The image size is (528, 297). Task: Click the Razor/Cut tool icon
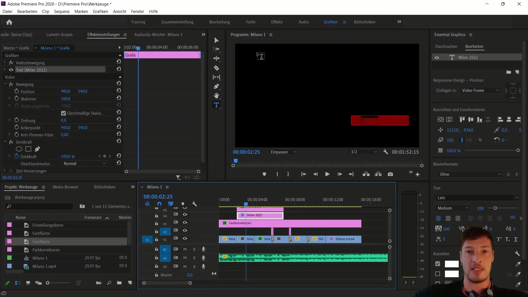pyautogui.click(x=216, y=68)
